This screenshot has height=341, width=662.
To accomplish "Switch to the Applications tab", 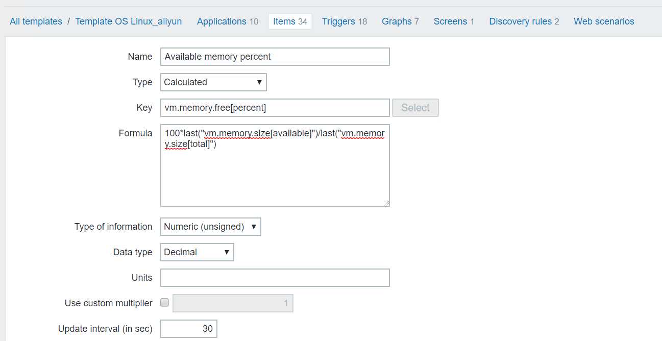I will coord(228,21).
